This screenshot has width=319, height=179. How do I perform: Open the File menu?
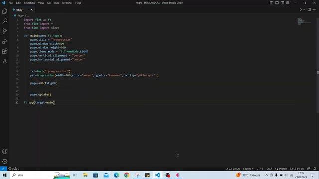pyautogui.click(x=11, y=3)
